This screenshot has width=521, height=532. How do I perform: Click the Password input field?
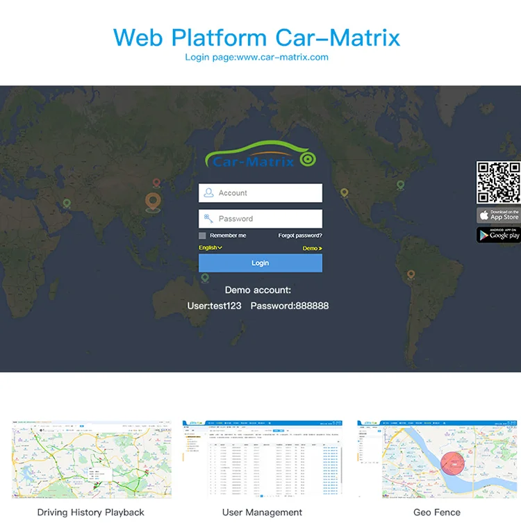pyautogui.click(x=260, y=219)
